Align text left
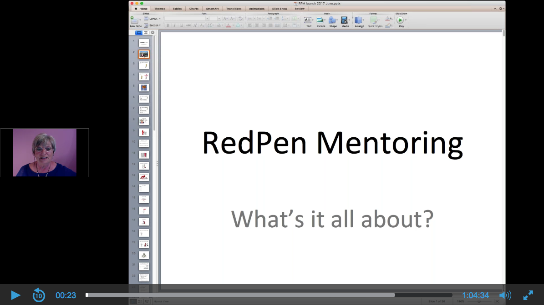 pyautogui.click(x=250, y=25)
